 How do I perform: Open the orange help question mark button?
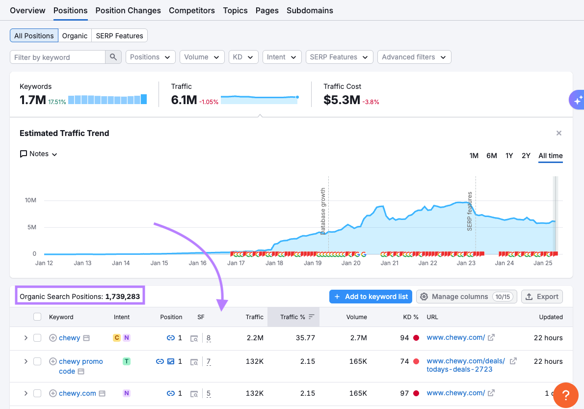pyautogui.click(x=565, y=395)
